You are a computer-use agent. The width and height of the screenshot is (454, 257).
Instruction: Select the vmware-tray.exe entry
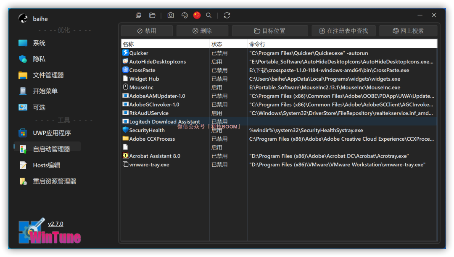click(x=279, y=165)
